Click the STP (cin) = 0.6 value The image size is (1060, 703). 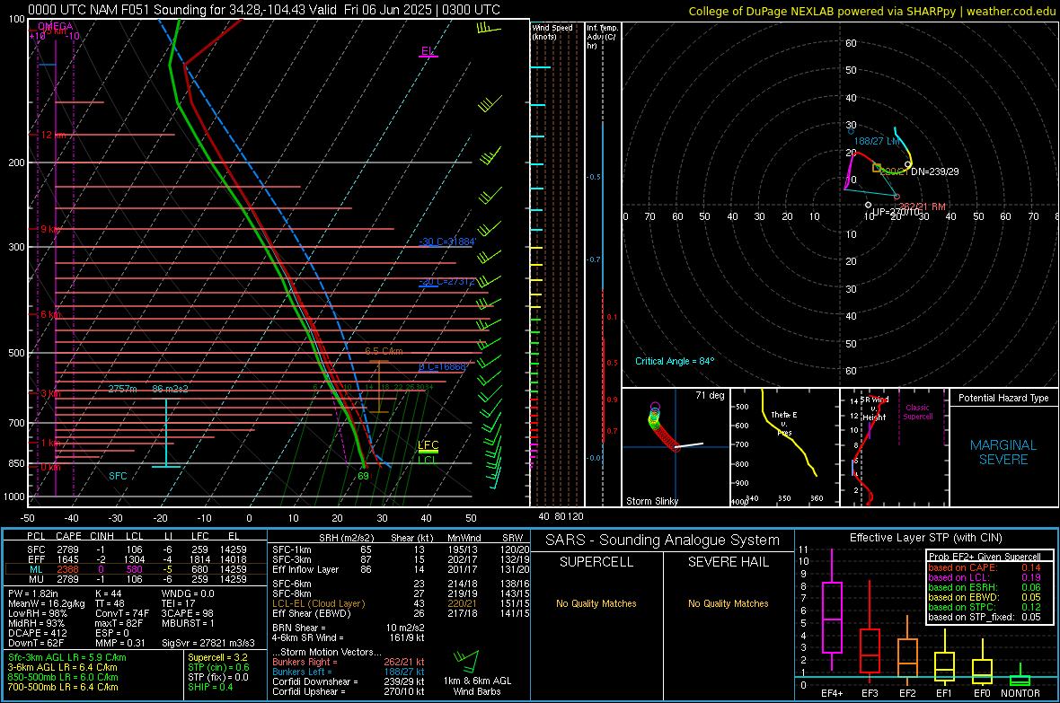point(218,668)
